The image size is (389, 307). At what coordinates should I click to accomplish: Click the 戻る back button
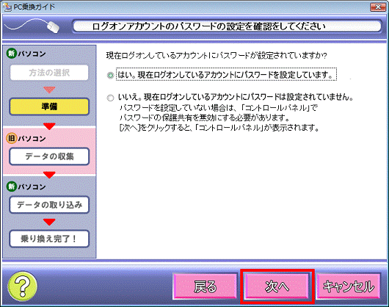[x=205, y=286]
